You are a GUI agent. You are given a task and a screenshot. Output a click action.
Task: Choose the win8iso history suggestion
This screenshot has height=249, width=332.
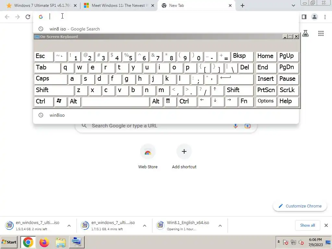(166, 115)
